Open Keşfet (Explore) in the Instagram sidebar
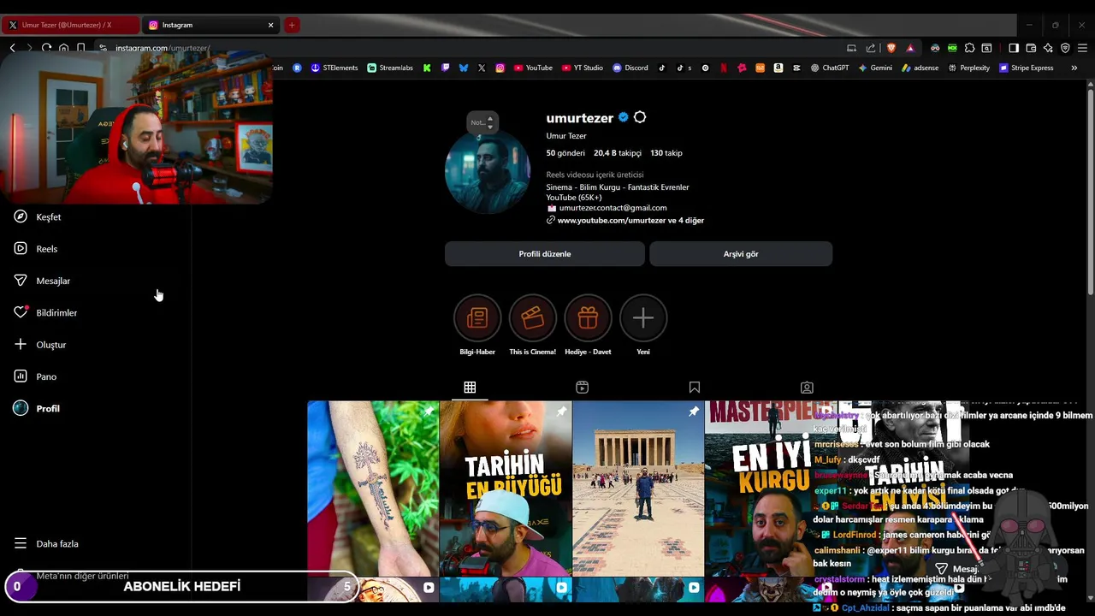The width and height of the screenshot is (1095, 616). [38, 217]
